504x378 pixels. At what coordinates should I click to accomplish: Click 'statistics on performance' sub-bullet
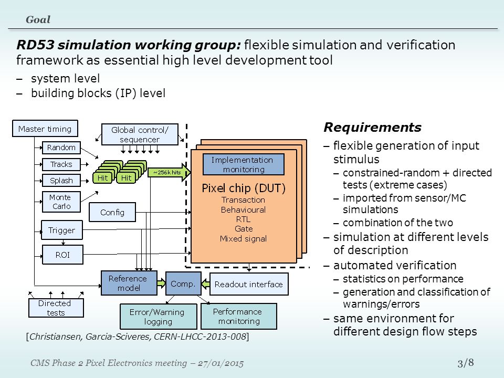tap(403, 279)
